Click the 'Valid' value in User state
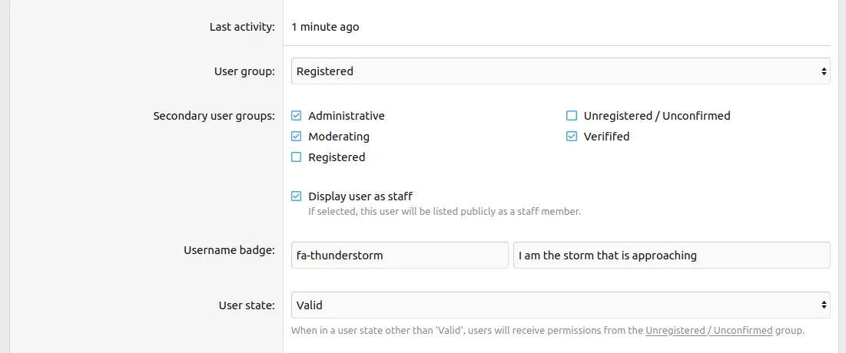The image size is (846, 353). (310, 305)
